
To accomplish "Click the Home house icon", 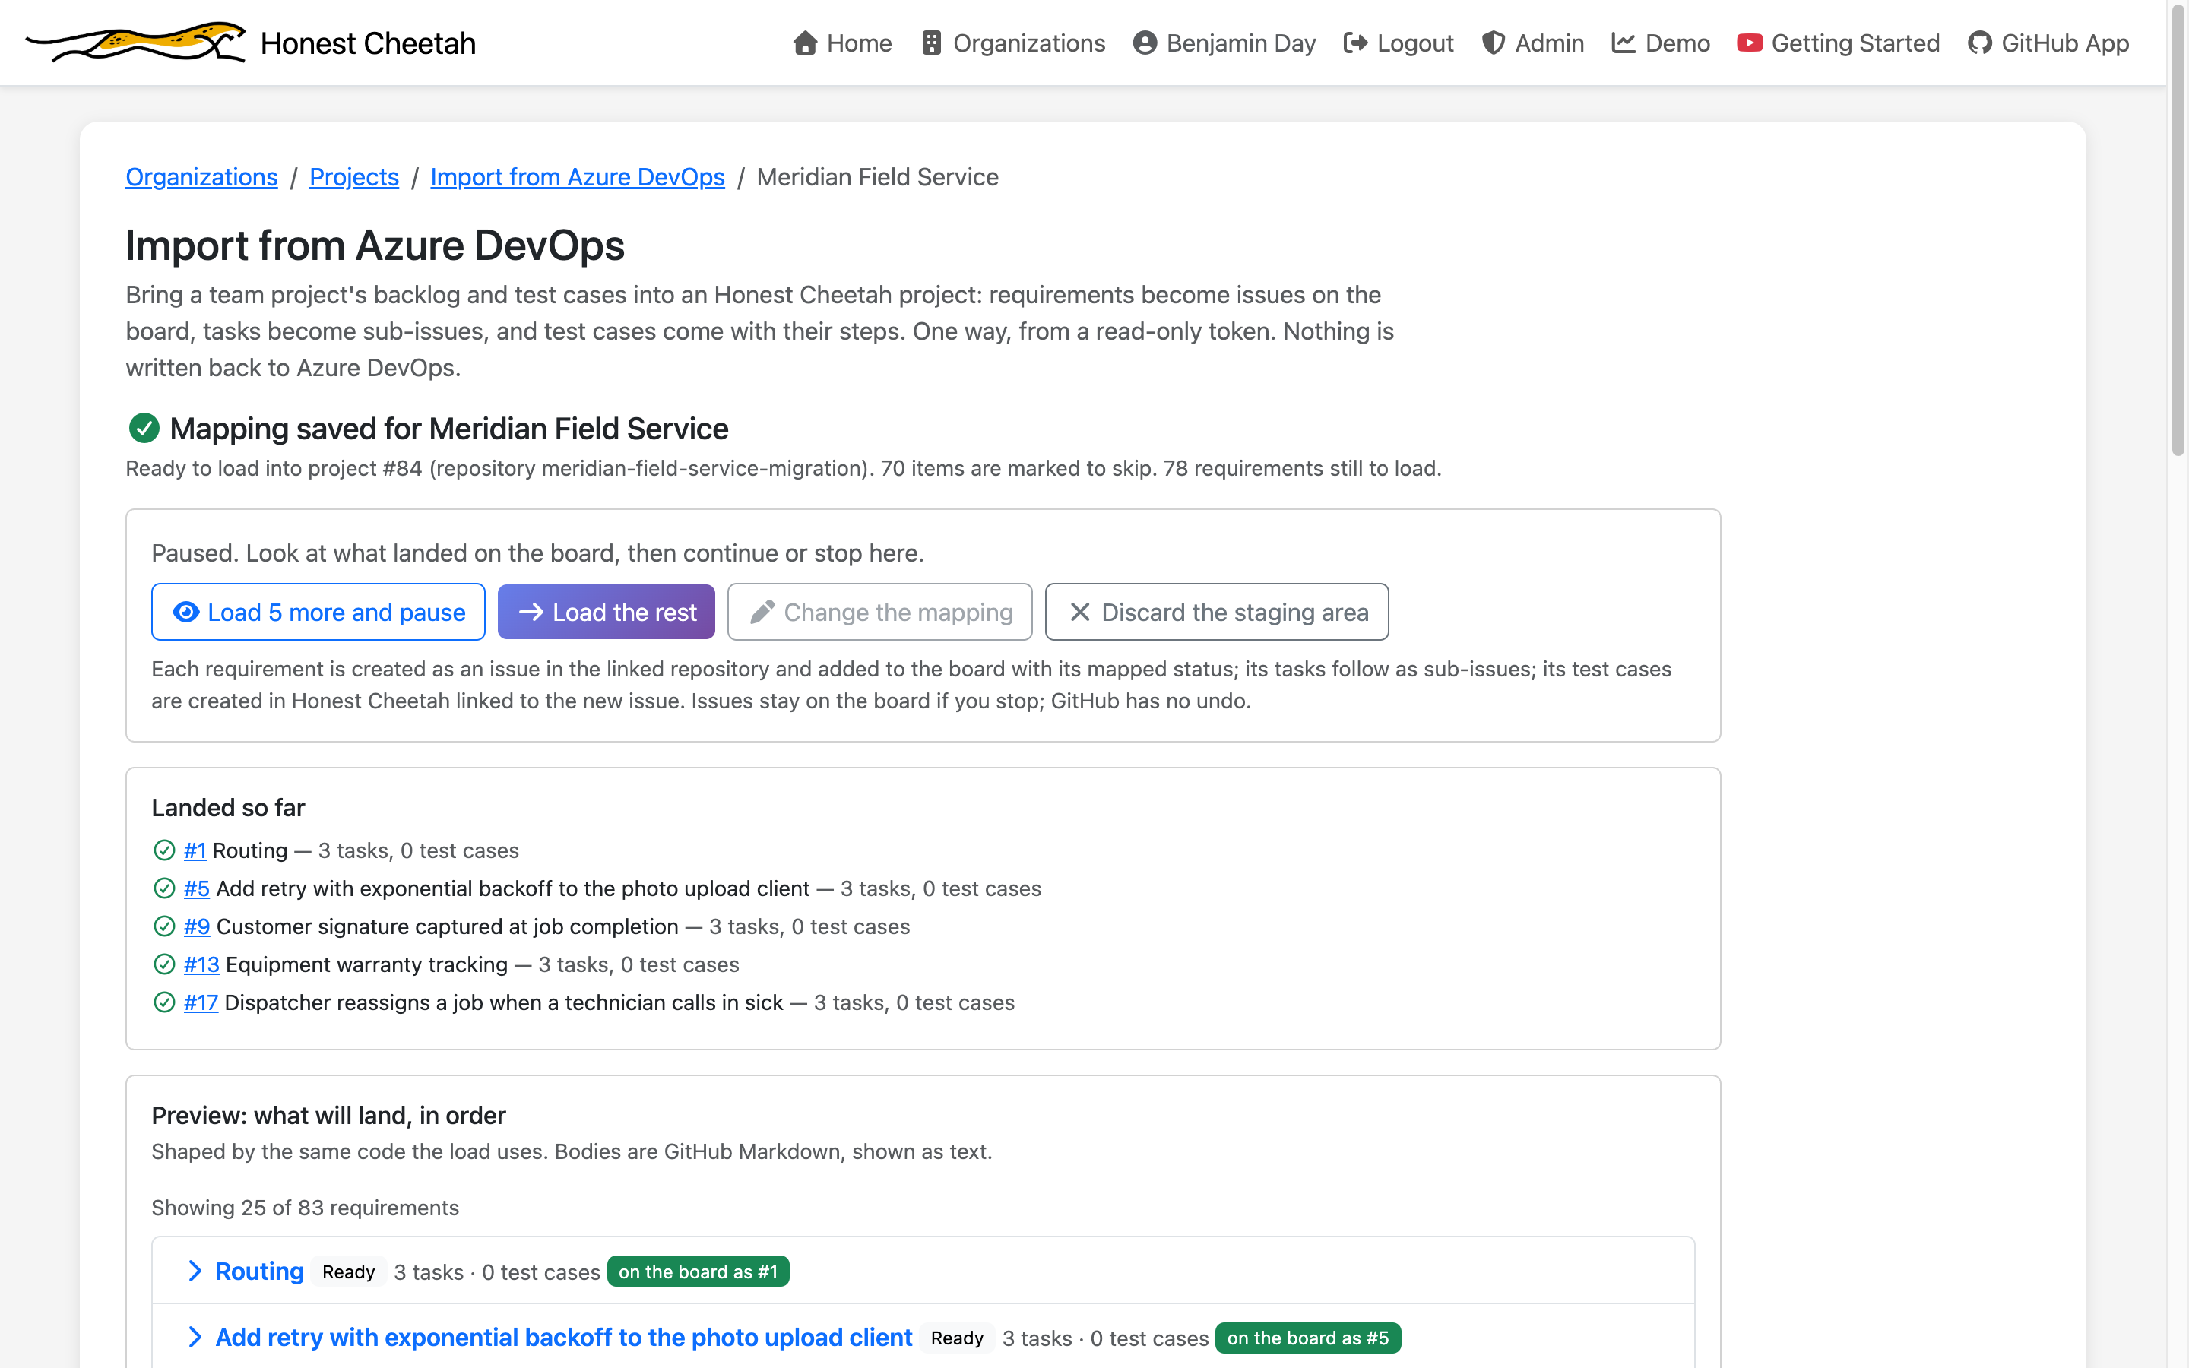I will (x=805, y=43).
